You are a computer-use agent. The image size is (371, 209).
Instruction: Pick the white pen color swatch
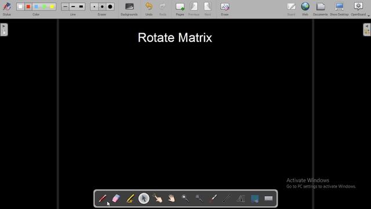[20, 6]
